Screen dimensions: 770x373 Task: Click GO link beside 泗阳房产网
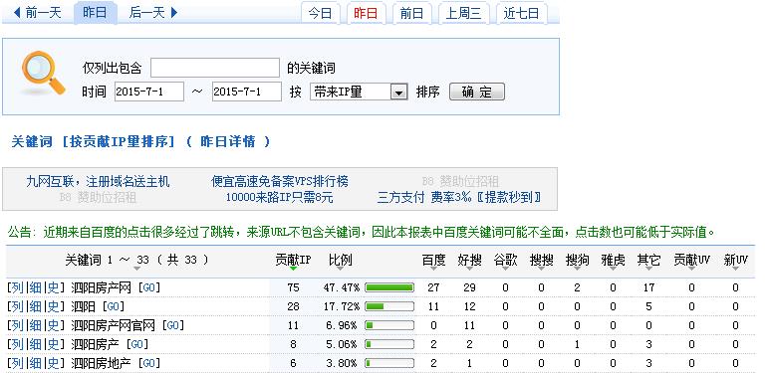[x=148, y=287]
